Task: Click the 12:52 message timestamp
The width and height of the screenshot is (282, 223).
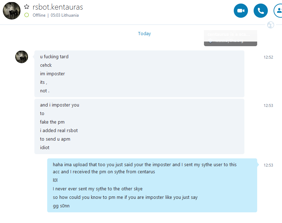Action: [268, 57]
